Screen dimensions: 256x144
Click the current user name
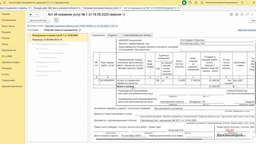pos(222,3)
